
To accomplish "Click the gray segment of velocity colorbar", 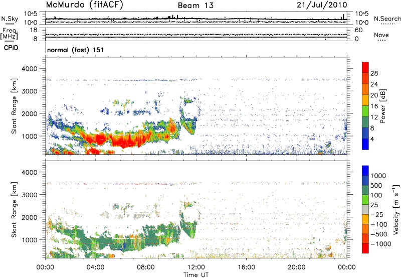I will coord(365,209).
